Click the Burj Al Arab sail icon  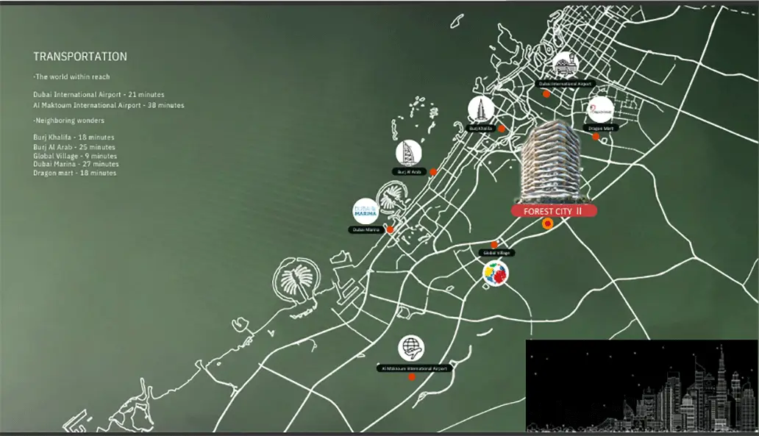click(408, 153)
